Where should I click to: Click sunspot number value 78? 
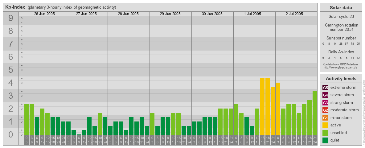click(x=352, y=44)
